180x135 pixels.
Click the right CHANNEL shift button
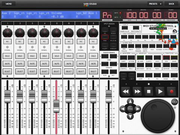[x=113, y=64]
